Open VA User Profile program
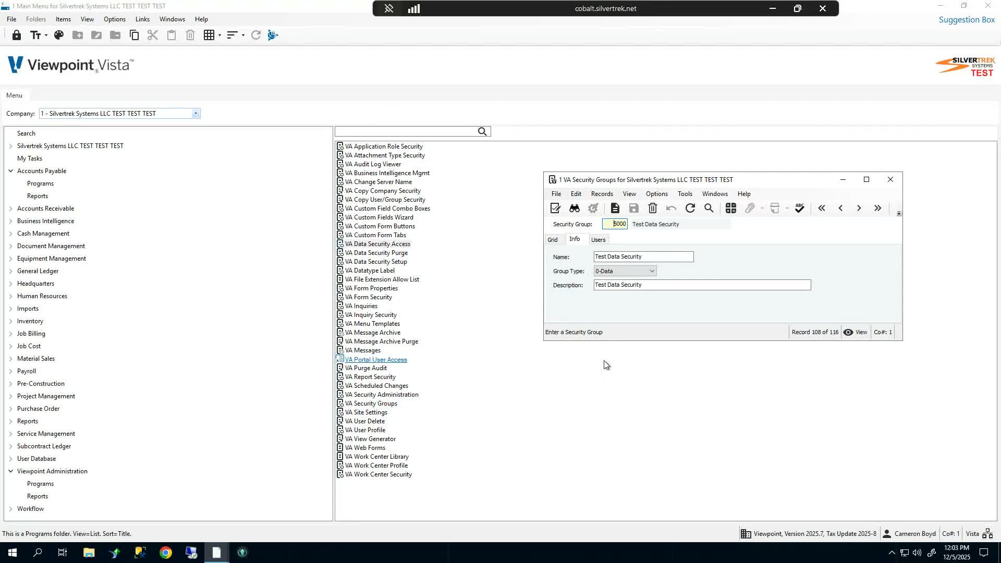Viewport: 1001px width, 563px height. point(365,430)
